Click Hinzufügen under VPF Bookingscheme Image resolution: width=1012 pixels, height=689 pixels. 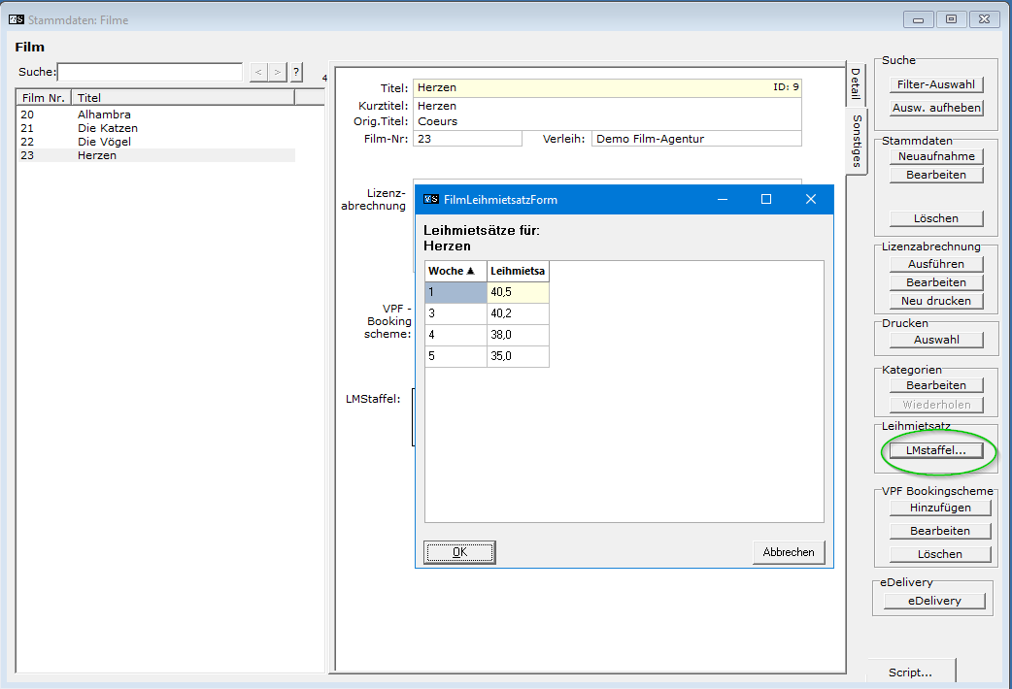click(940, 508)
